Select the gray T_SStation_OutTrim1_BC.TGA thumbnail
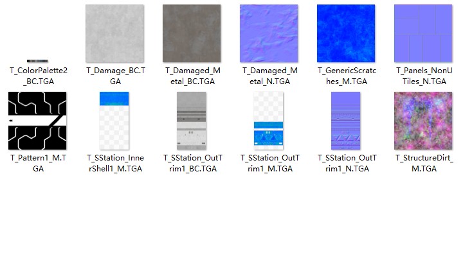Image resolution: width=463 pixels, height=260 pixels. tap(192, 121)
